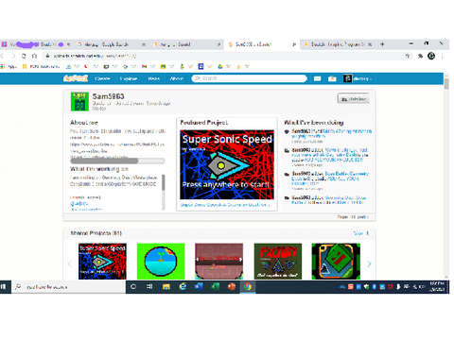The image size is (454, 340).
Task: Open the green cube shared project thumbnail
Action: tap(336, 262)
